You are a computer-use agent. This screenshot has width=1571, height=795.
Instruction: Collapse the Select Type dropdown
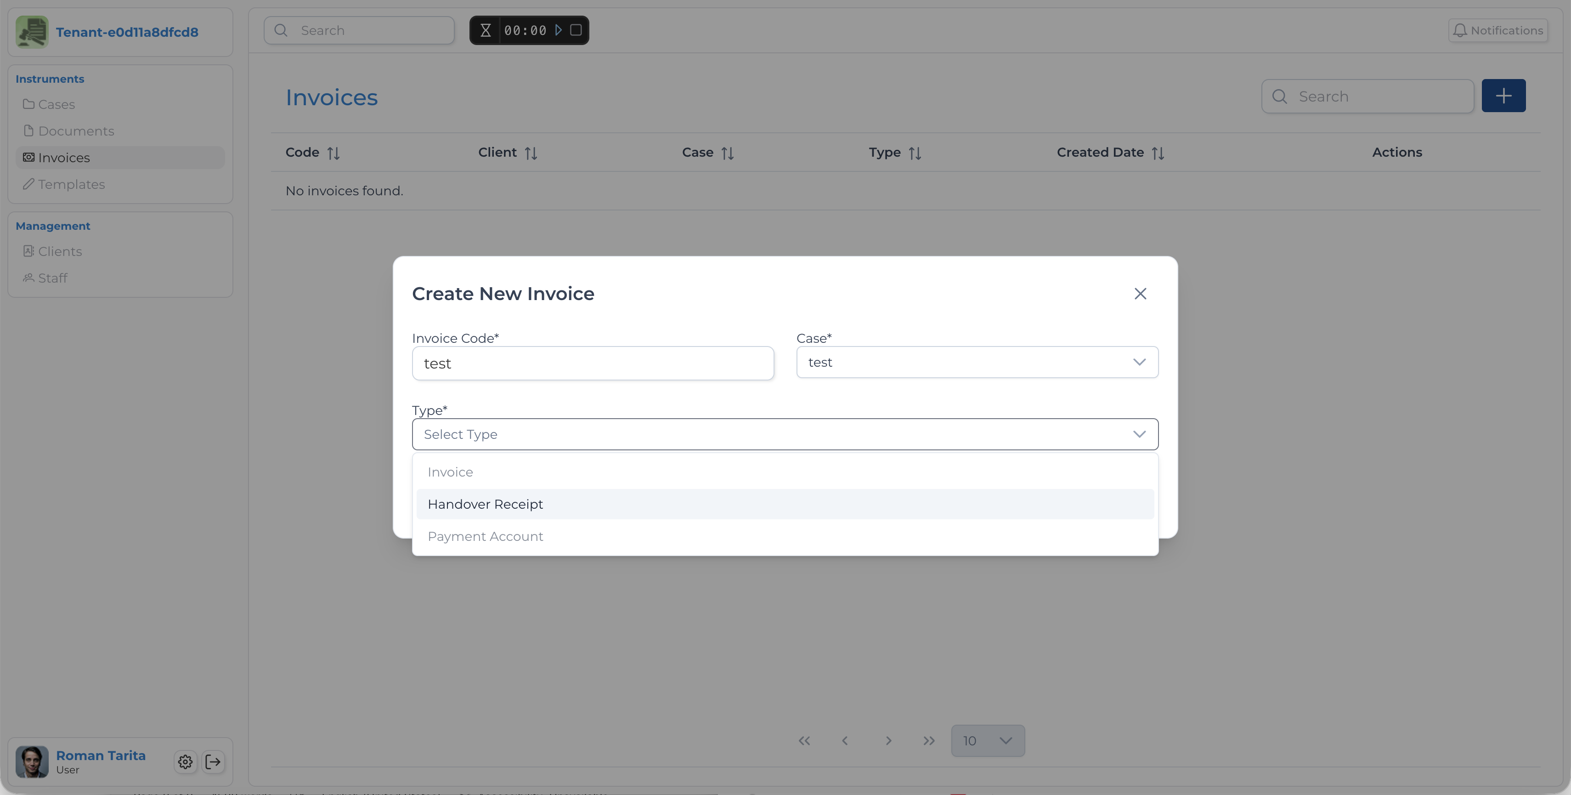click(x=1139, y=434)
